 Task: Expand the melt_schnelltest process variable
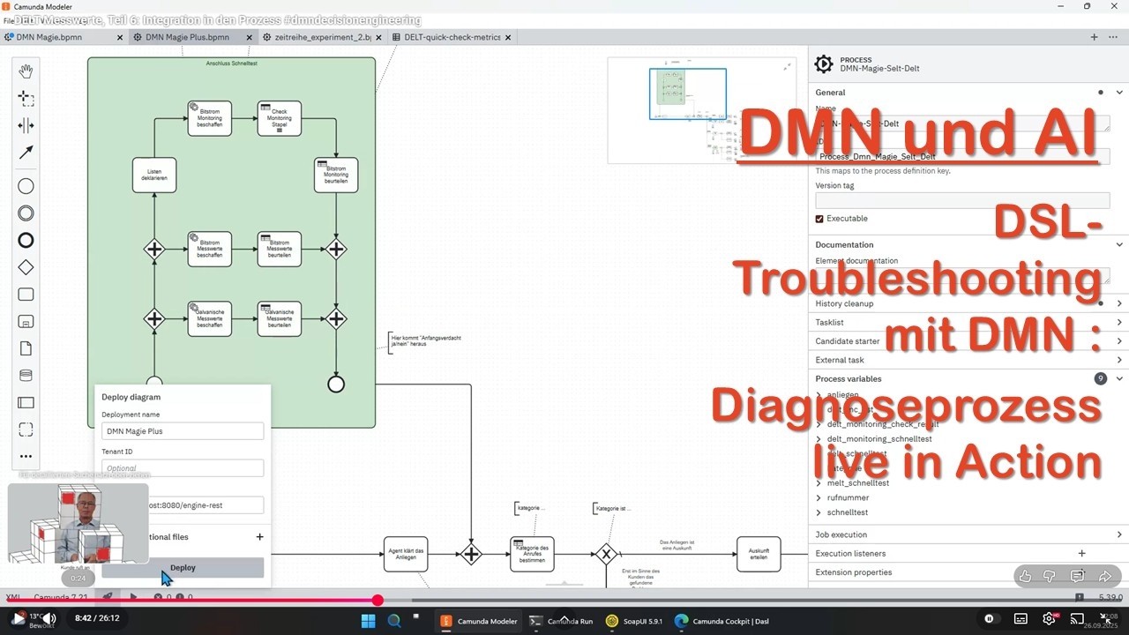pyautogui.click(x=819, y=483)
